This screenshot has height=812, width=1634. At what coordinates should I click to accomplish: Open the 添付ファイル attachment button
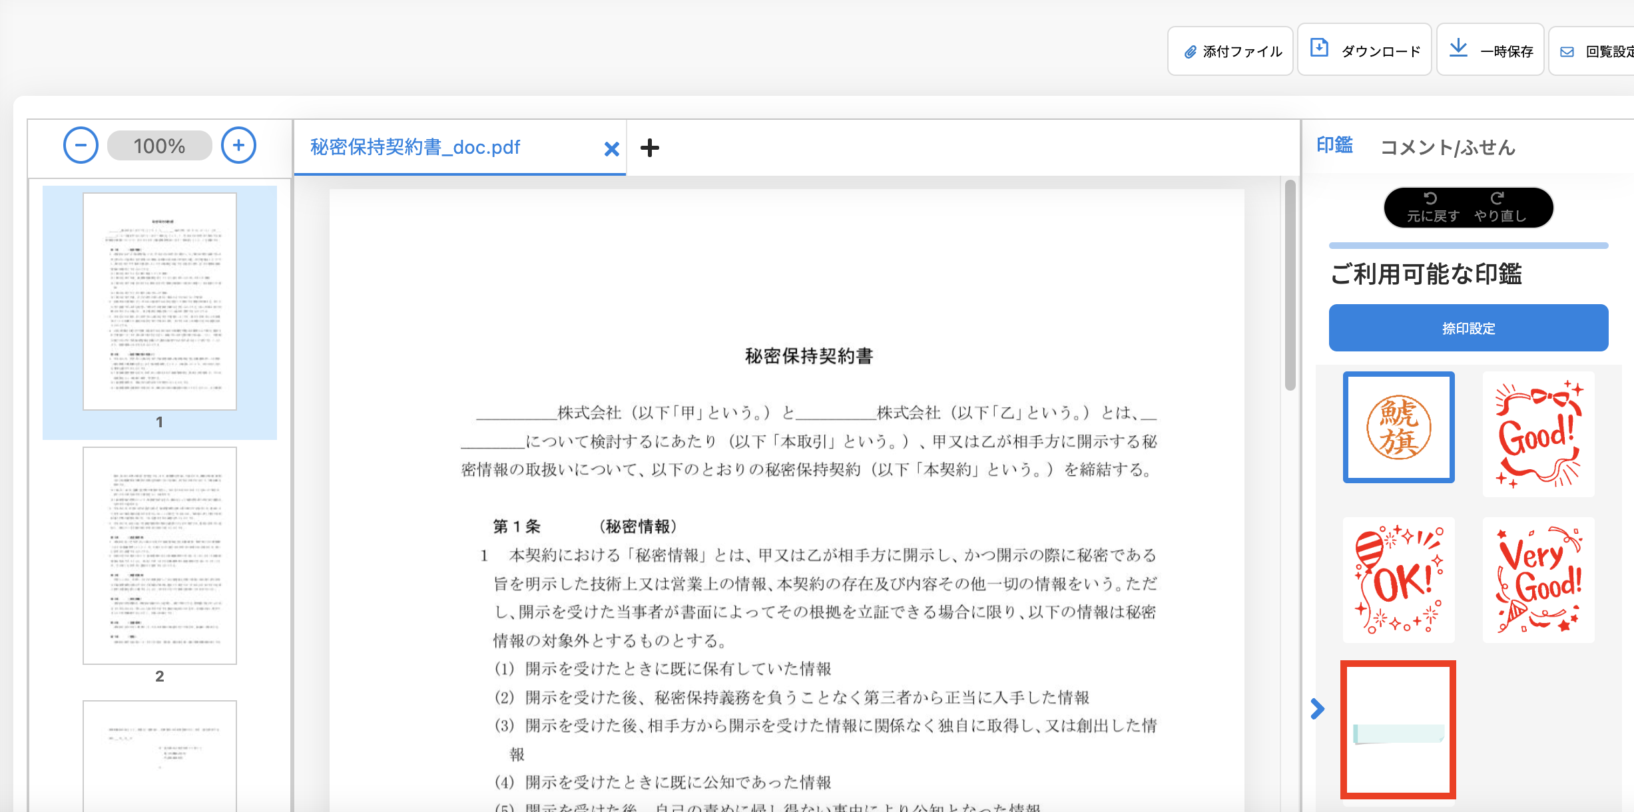[1230, 51]
